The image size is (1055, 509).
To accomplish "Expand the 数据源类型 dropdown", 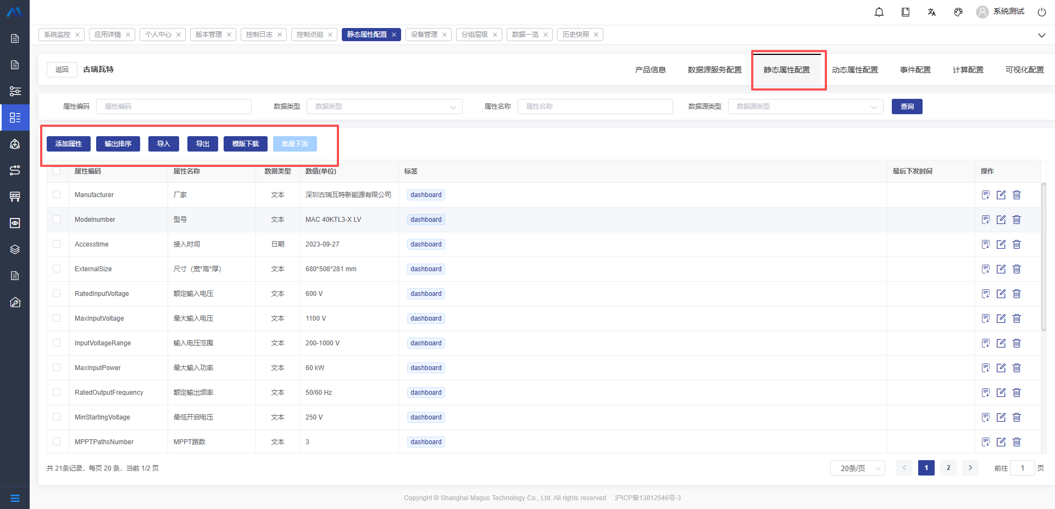I will tap(805, 107).
